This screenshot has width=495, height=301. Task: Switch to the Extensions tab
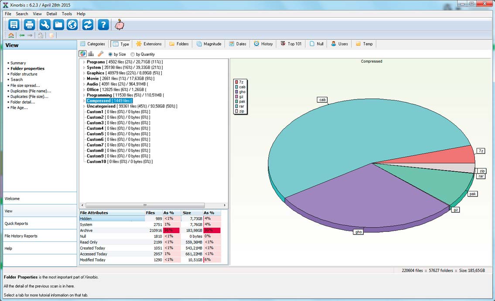click(x=149, y=44)
